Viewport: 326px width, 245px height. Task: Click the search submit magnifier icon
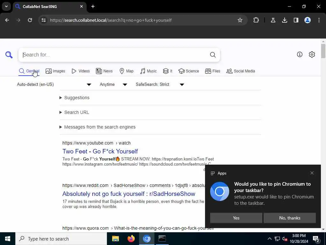tap(213, 55)
